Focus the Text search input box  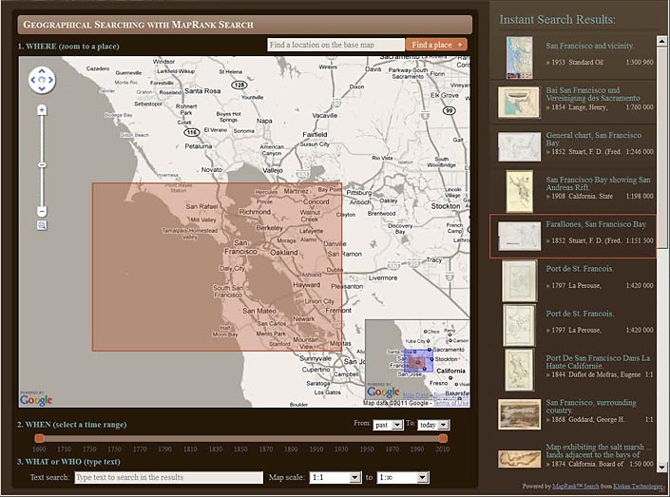point(168,477)
